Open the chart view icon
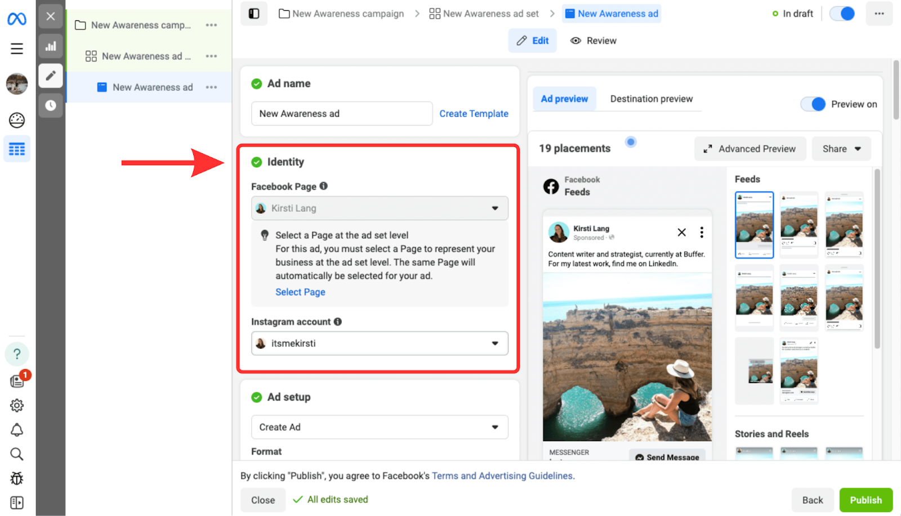The height and width of the screenshot is (516, 901). pos(51,46)
